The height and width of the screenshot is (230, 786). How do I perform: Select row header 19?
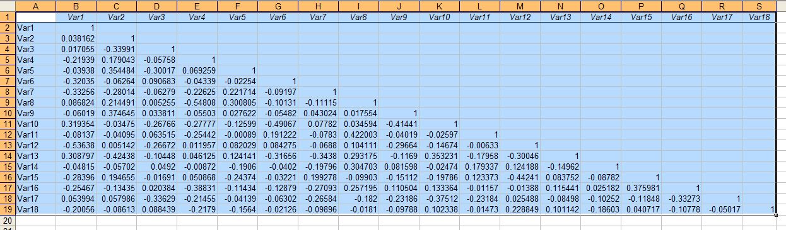coord(8,209)
